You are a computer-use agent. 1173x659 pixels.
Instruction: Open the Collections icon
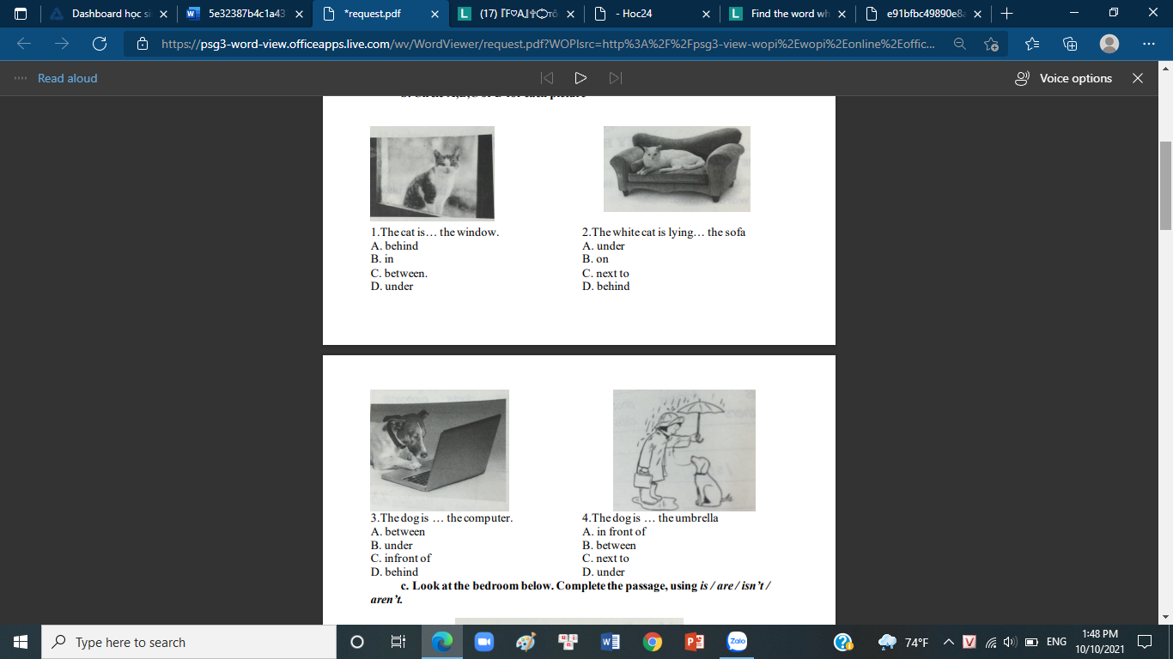[x=1070, y=44]
